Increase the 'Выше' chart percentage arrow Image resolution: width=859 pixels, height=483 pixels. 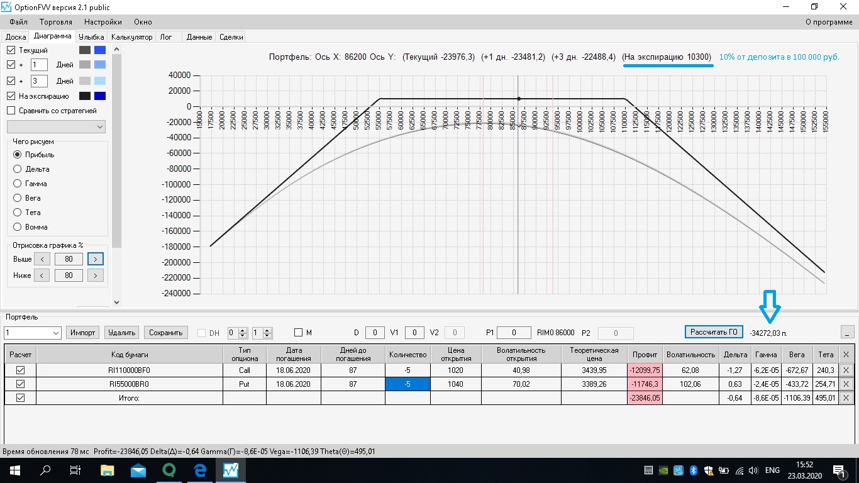pos(96,259)
